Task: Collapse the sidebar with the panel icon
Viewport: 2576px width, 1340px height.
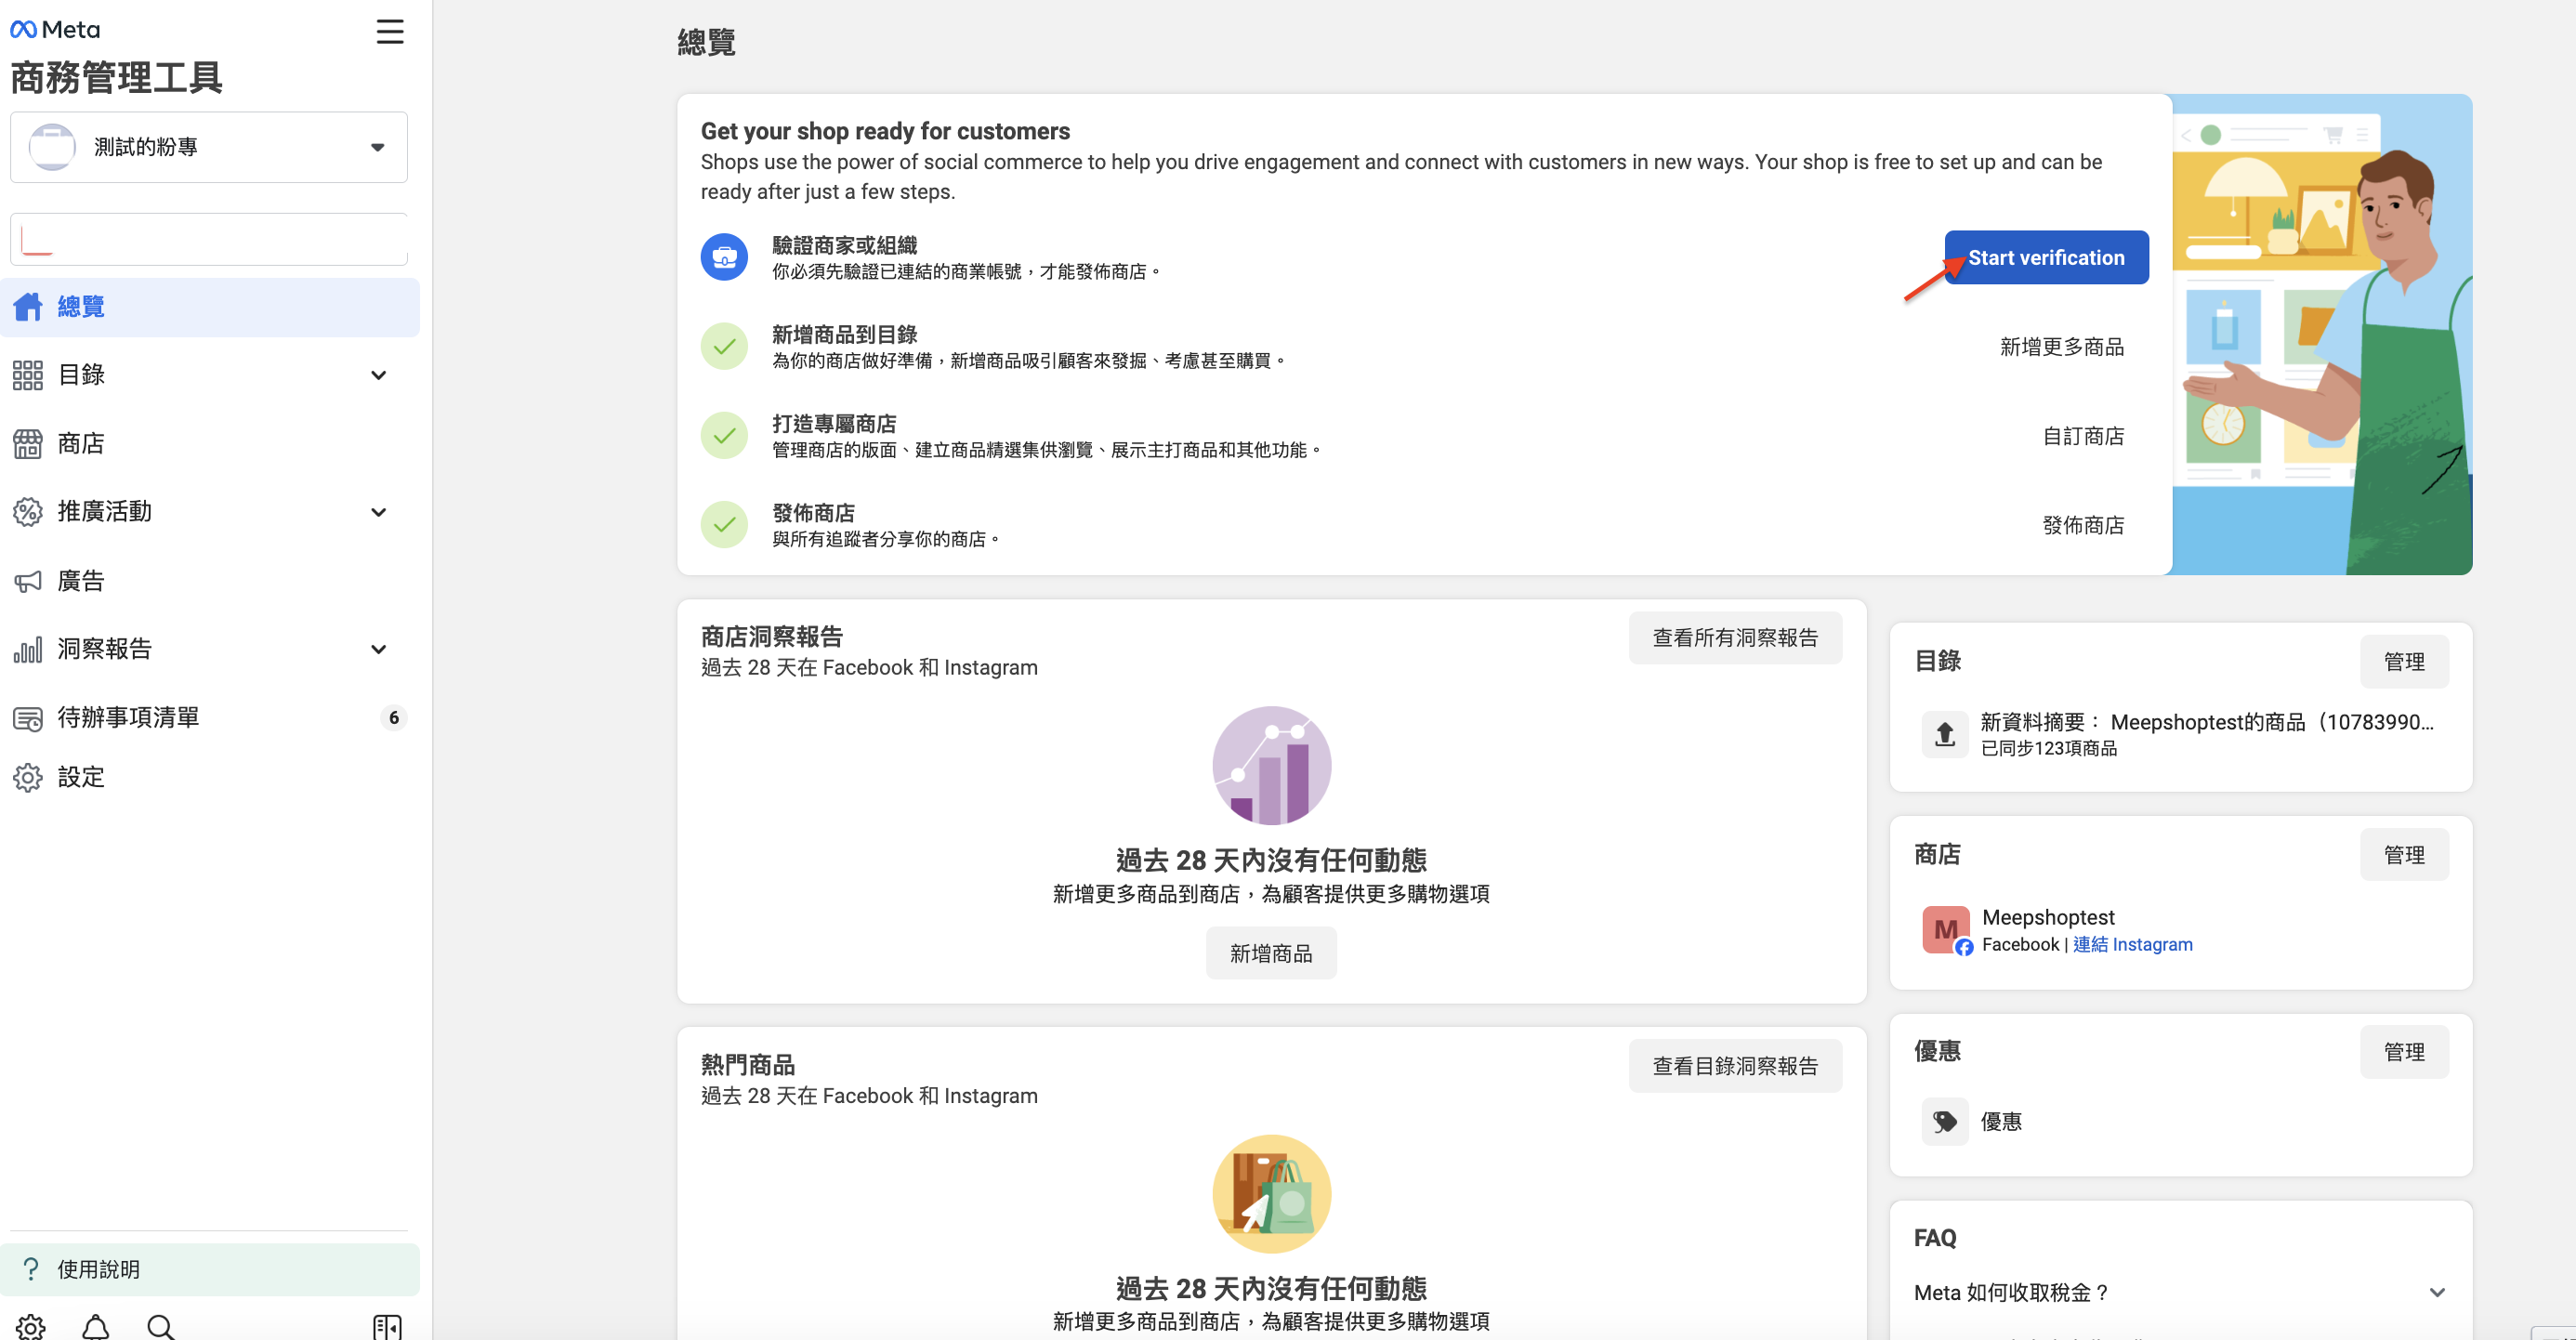Action: (386, 1327)
